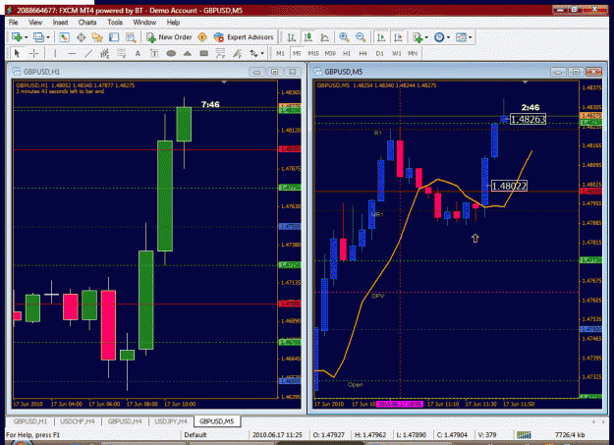614x445 pixels.
Task: Switch to MN timeframe
Action: 413,53
